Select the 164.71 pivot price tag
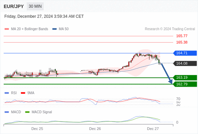The image size is (198, 134). (x=185, y=53)
